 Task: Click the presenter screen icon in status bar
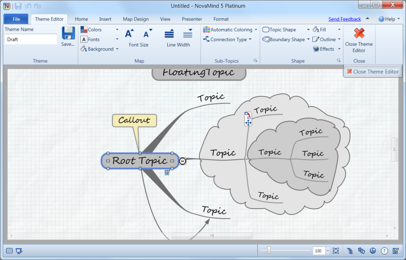tap(19, 251)
